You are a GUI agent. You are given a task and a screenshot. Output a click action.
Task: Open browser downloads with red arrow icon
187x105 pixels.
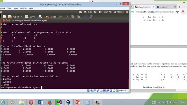tap(183, 12)
